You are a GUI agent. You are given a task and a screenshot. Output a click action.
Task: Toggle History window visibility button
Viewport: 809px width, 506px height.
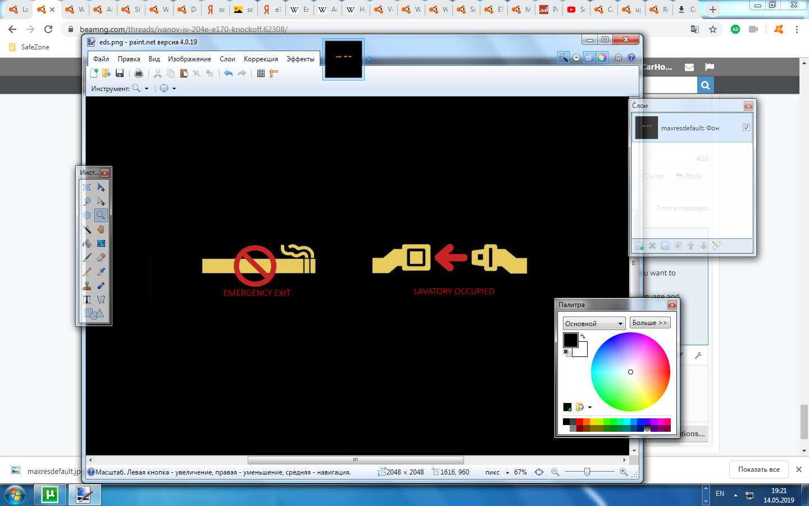tap(576, 57)
